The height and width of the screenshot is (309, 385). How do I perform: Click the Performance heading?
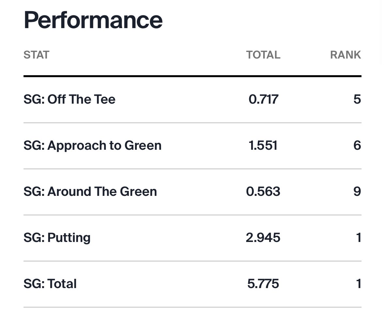pyautogui.click(x=93, y=20)
